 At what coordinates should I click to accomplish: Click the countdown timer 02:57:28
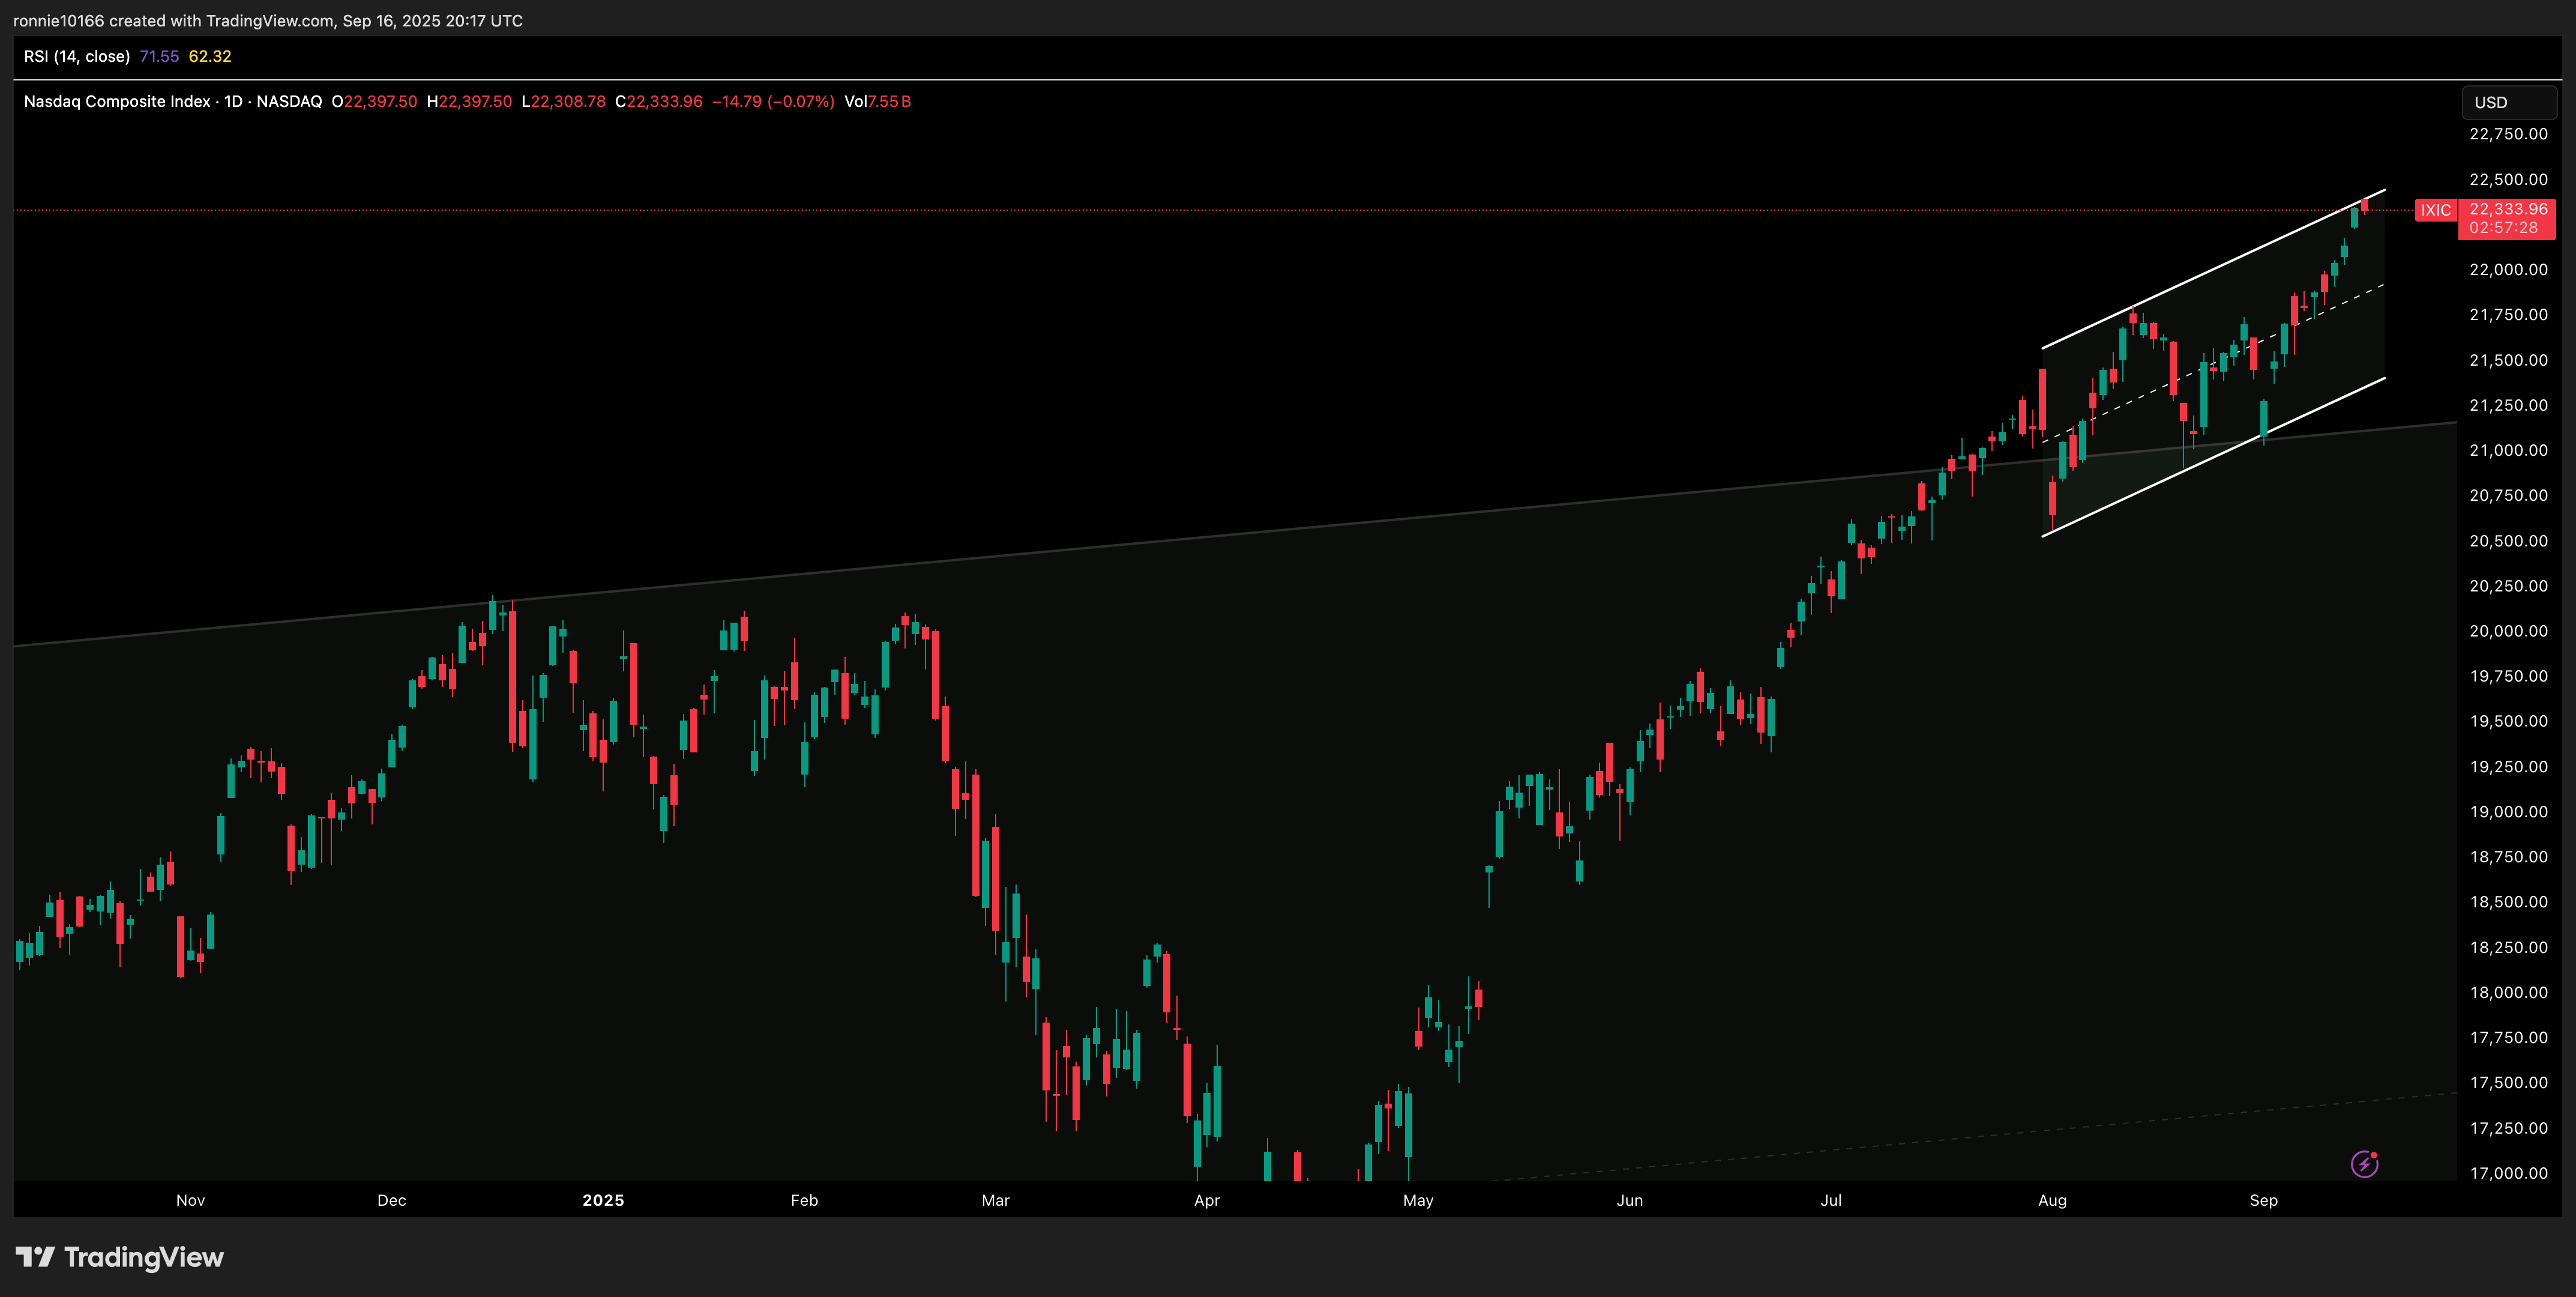[2503, 228]
